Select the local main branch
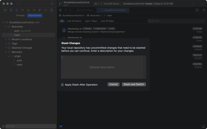The width and height of the screenshot is (207, 129). point(28,35)
